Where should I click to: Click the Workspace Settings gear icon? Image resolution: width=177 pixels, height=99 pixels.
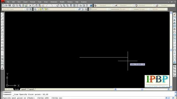(27, 9)
